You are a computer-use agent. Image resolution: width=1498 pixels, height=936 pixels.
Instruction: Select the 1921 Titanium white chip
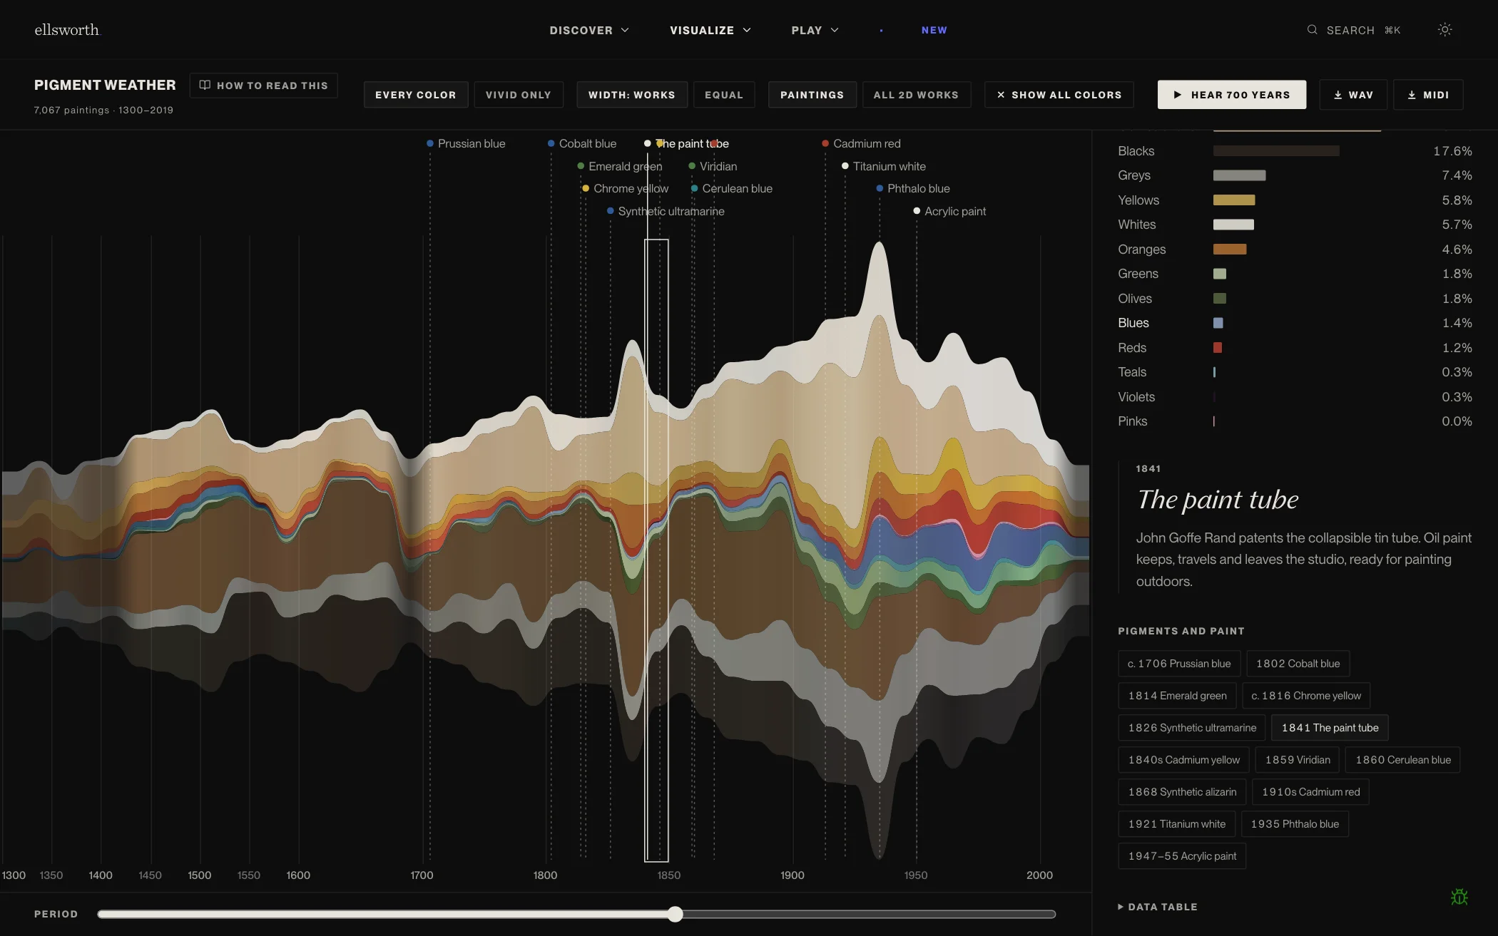[1176, 824]
